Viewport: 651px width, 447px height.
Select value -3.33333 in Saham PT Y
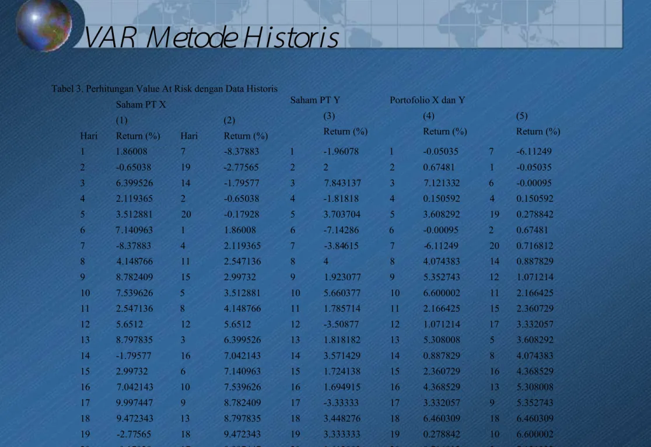341,403
